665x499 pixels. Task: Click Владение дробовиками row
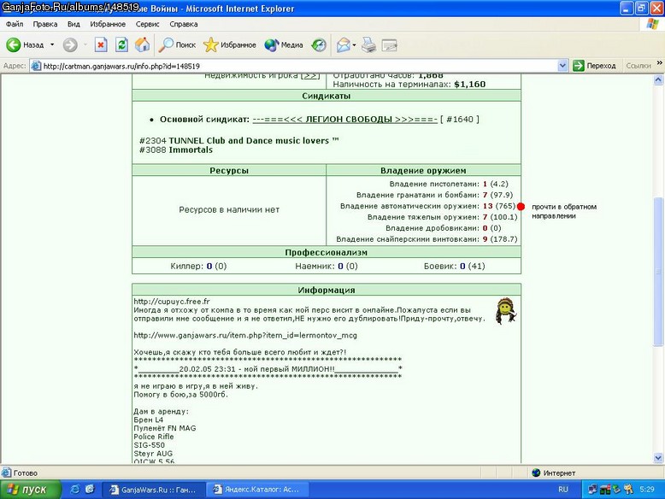coord(444,228)
